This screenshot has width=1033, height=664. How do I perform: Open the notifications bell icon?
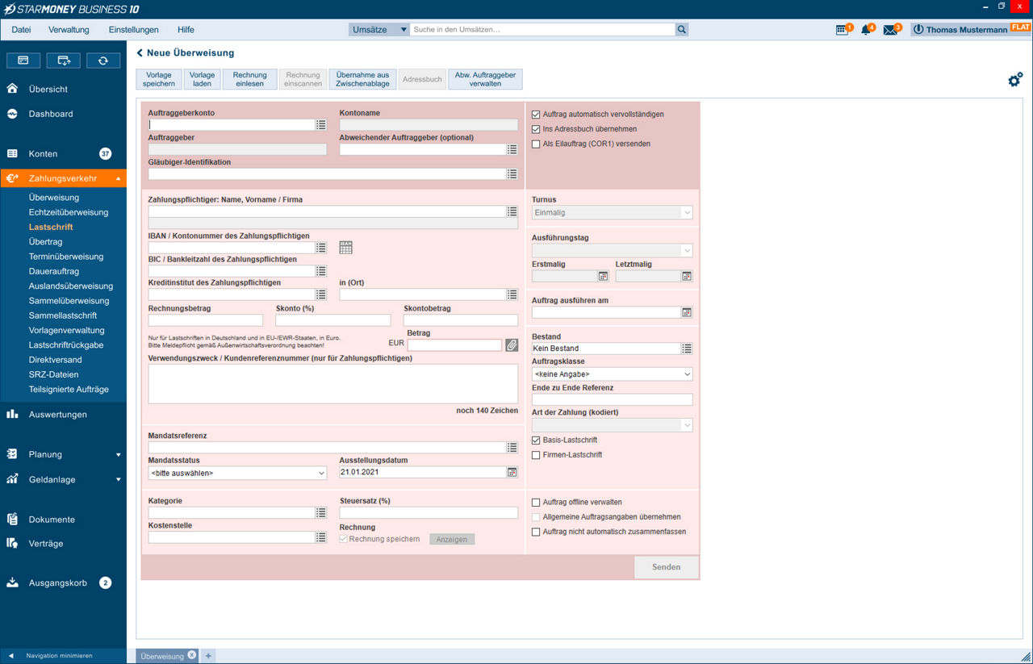[x=866, y=30]
